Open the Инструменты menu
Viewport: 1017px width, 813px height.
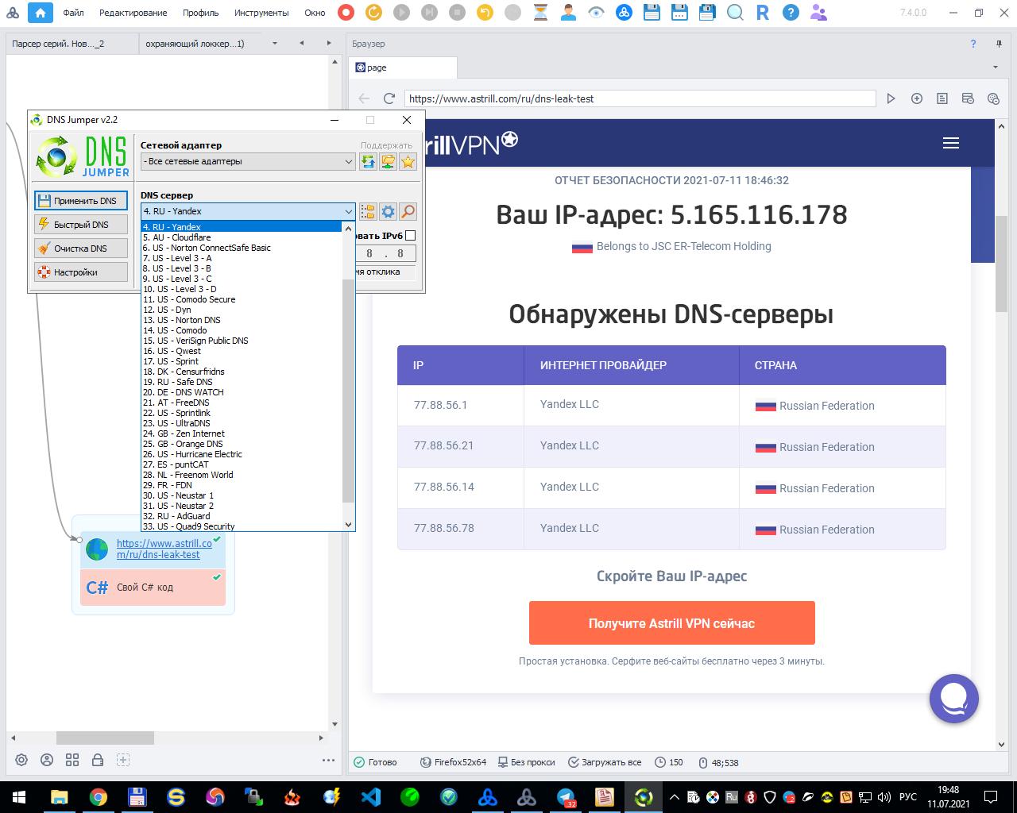coord(261,13)
